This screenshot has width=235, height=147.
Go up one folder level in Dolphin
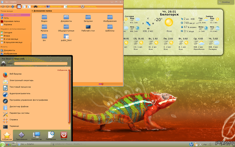point(13,7)
